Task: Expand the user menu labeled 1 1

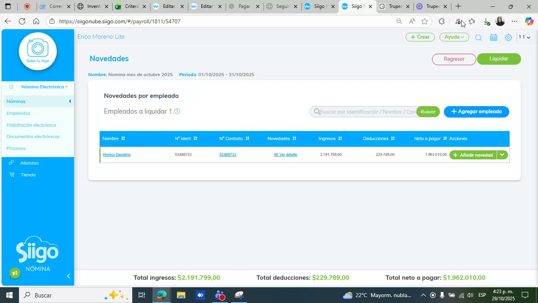Action: pyautogui.click(x=524, y=37)
